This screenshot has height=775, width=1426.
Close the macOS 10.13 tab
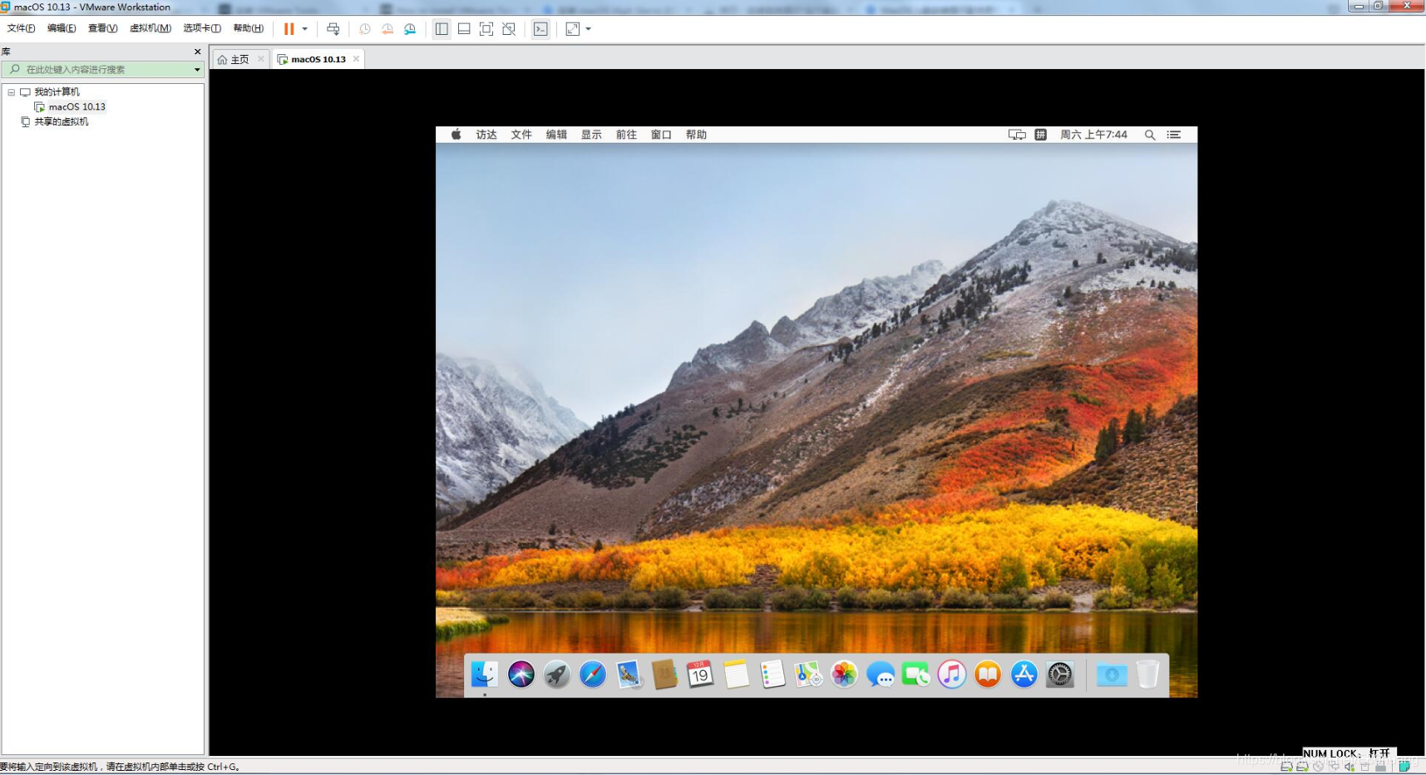(x=356, y=59)
